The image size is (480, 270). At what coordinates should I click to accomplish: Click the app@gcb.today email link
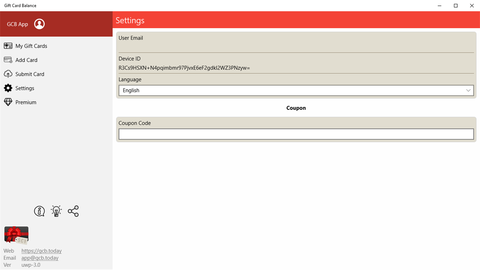pyautogui.click(x=39, y=258)
